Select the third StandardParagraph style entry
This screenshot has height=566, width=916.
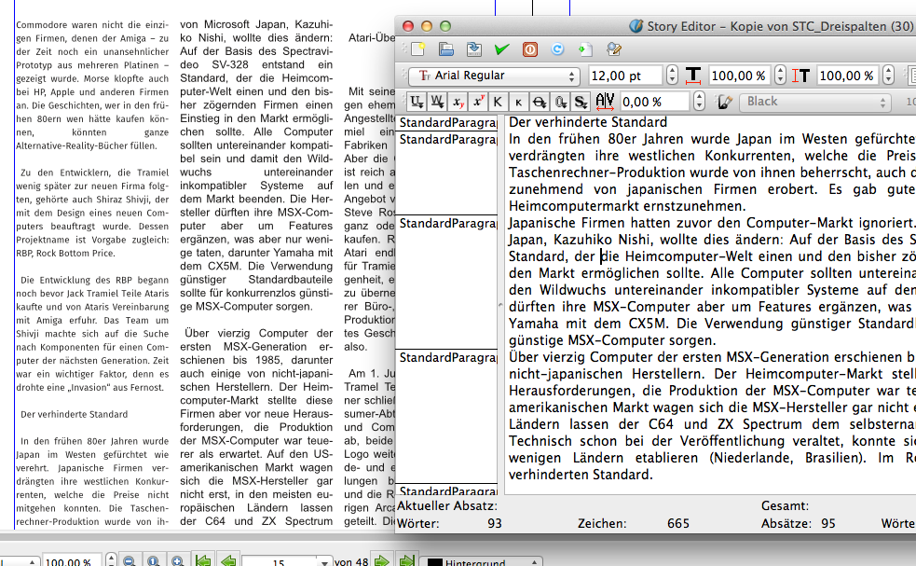[446, 224]
